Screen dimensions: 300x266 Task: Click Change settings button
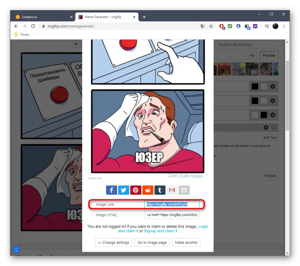pyautogui.click(x=113, y=242)
